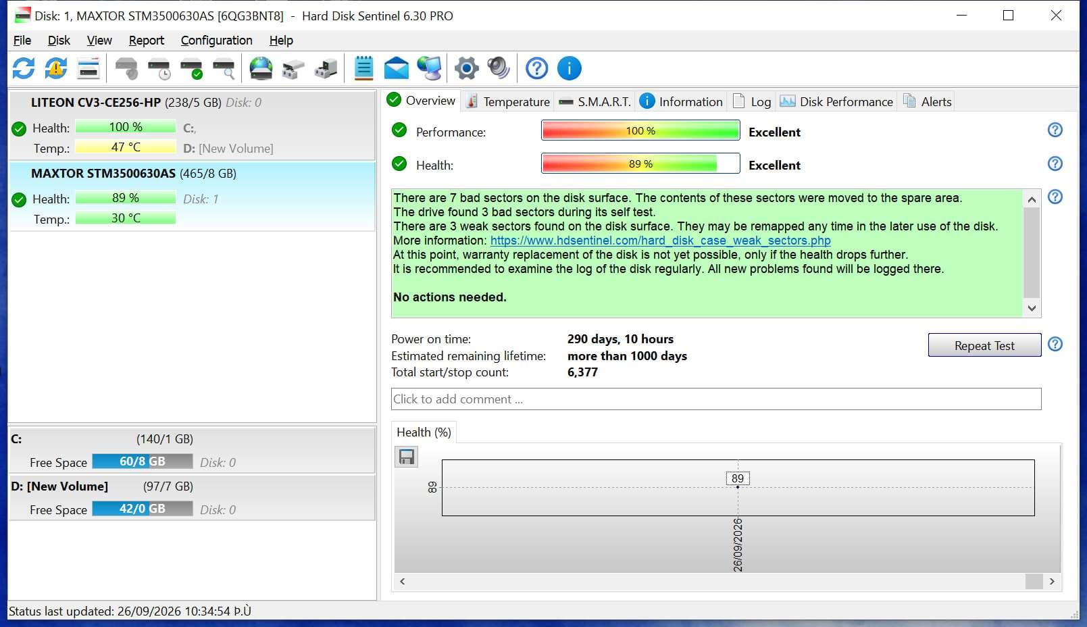Click help icon next to status text box
This screenshot has width=1087, height=627.
point(1055,197)
